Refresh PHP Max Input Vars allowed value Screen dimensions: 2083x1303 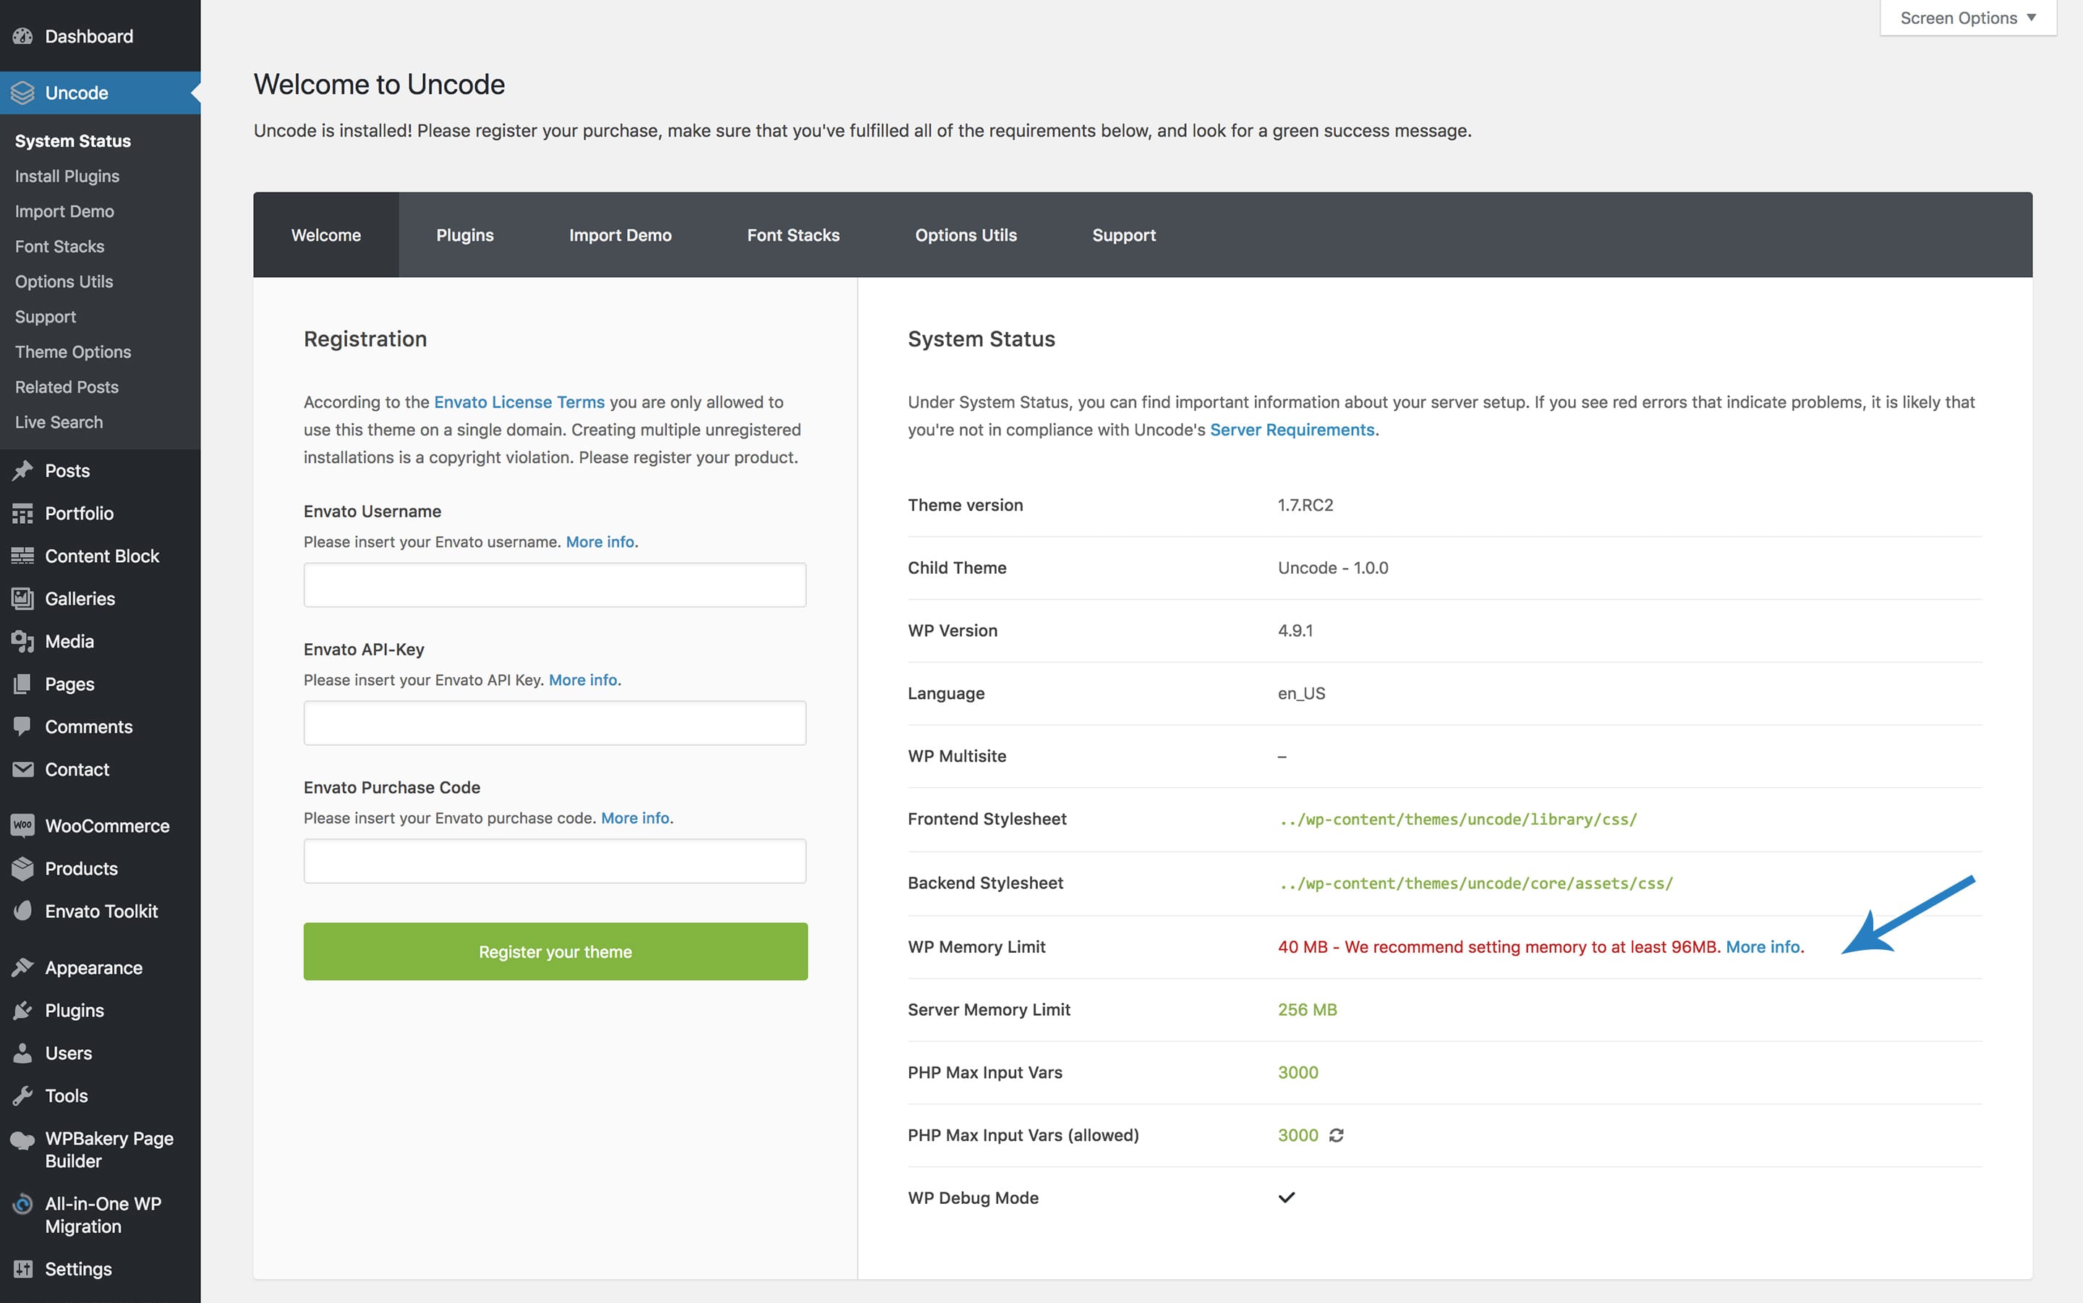[x=1336, y=1136]
